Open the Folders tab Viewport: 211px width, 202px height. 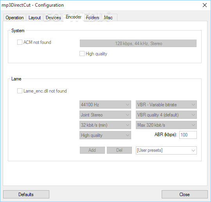click(x=92, y=18)
